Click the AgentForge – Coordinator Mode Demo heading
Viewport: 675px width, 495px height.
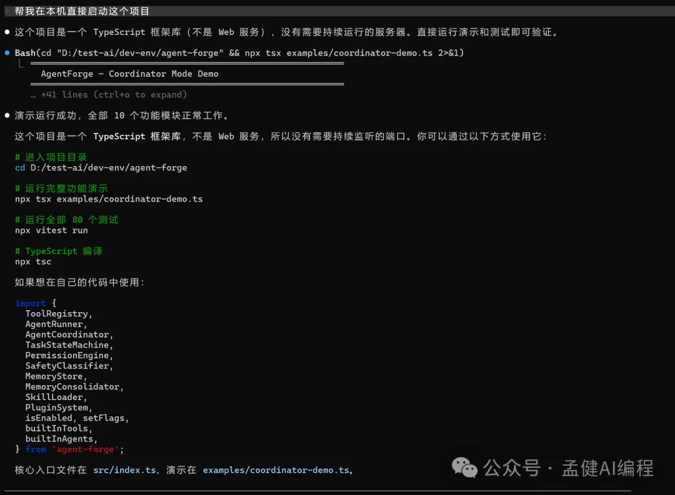point(129,74)
